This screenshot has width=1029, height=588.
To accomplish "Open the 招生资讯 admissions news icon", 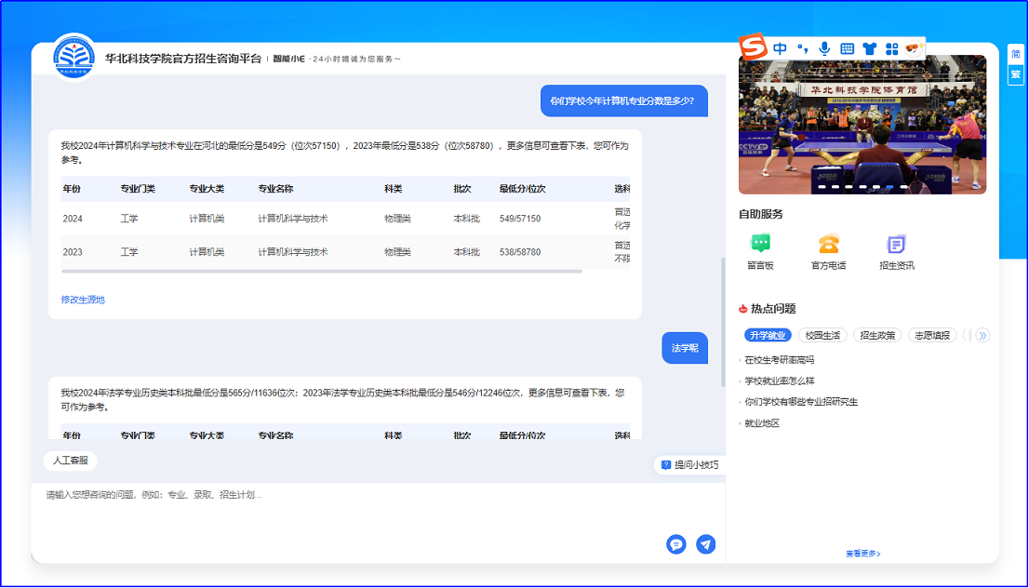I will click(x=896, y=245).
